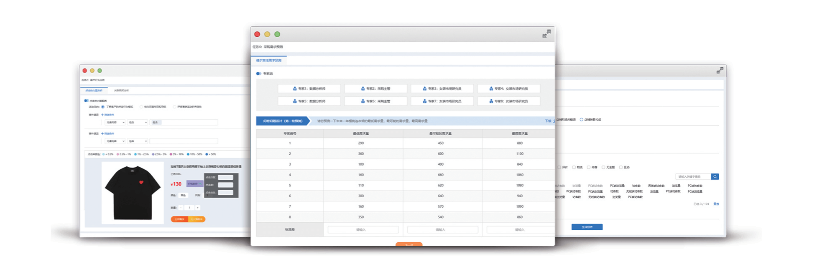Click the person icon beside 专家1: 数据分析师
817x264 pixels.
pos(295,89)
